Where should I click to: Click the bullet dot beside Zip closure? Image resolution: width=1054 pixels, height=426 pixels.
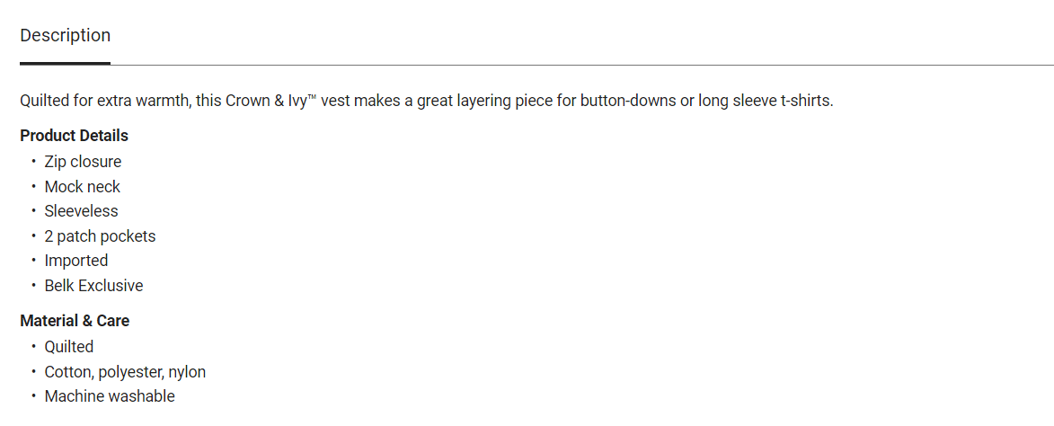tap(33, 162)
